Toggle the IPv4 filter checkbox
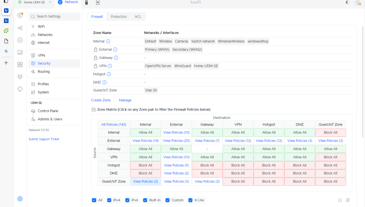 (x=109, y=200)
